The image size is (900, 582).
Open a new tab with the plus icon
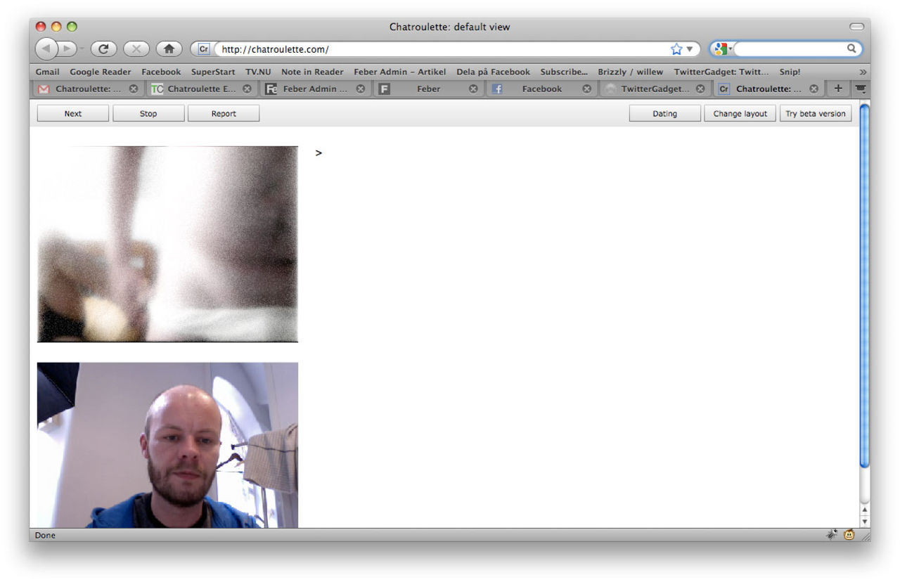tap(837, 89)
